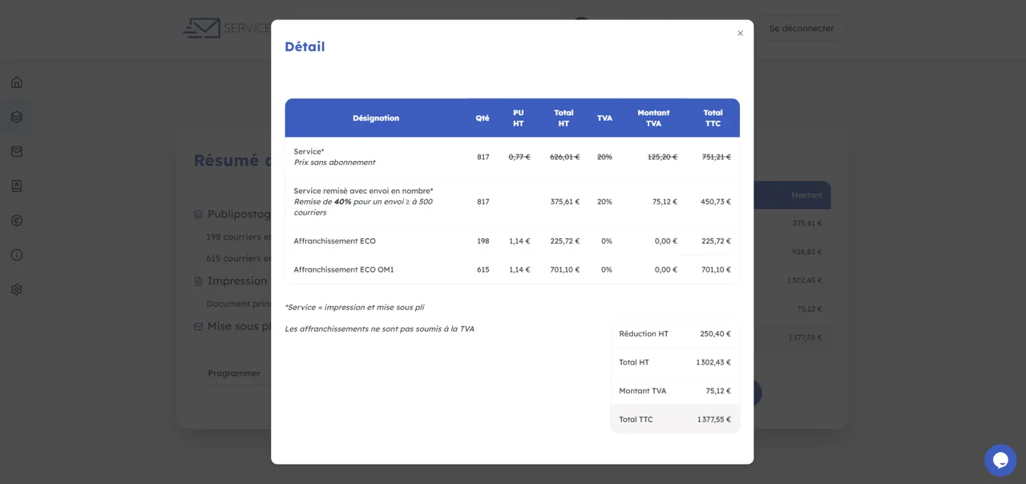Click the Programmer button

(234, 373)
